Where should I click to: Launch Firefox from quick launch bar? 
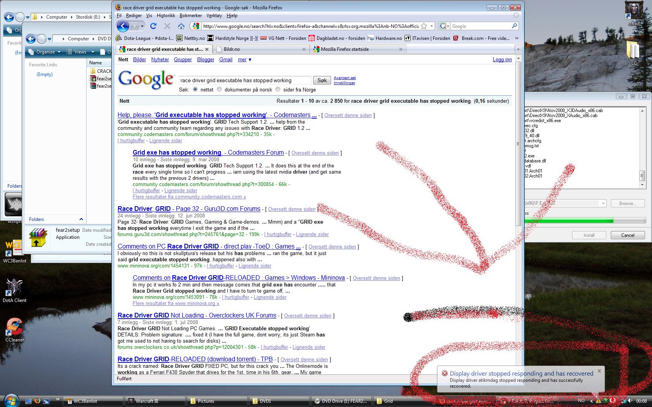pyautogui.click(x=37, y=401)
